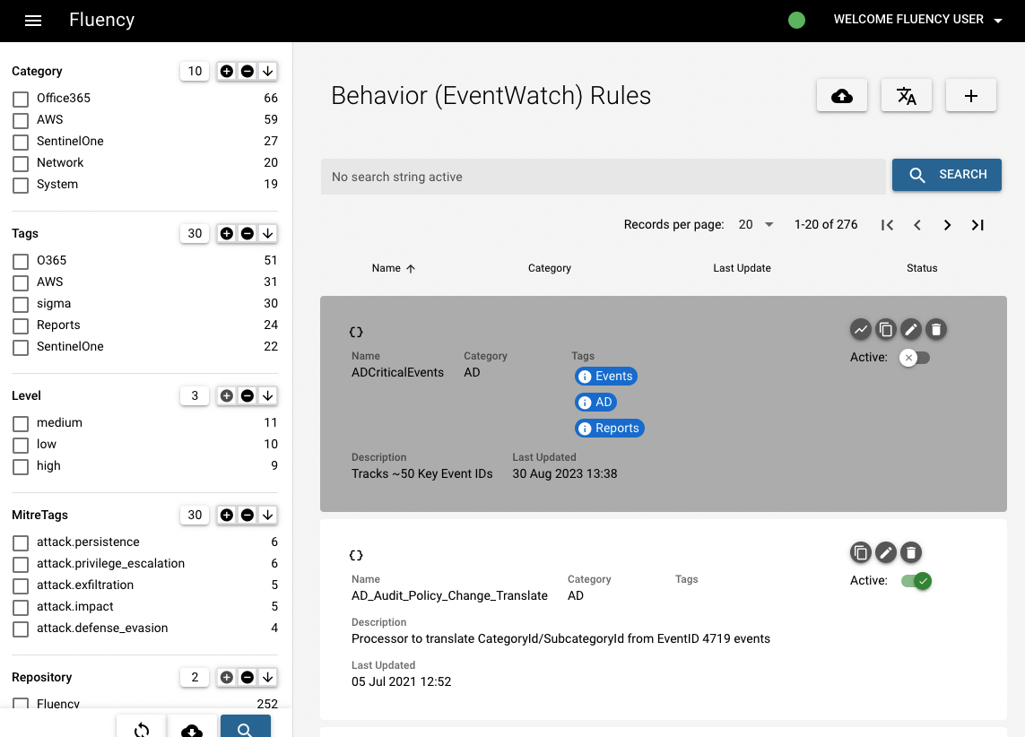The image size is (1025, 737).
Task: Sort by the Name column header
Action: 393,269
